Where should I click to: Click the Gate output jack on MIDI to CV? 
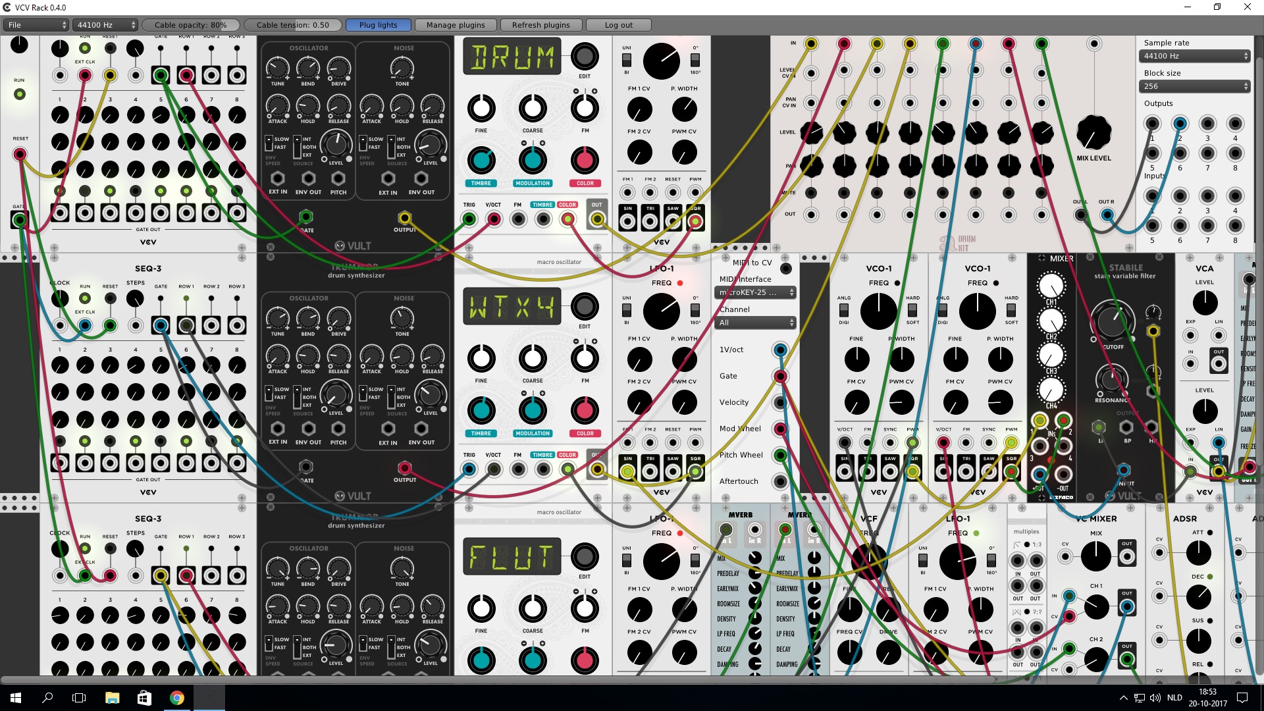click(780, 376)
